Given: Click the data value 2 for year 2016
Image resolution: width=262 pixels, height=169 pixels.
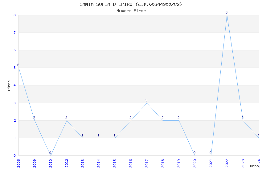Looking at the screenshot, I should pyautogui.click(x=130, y=118).
